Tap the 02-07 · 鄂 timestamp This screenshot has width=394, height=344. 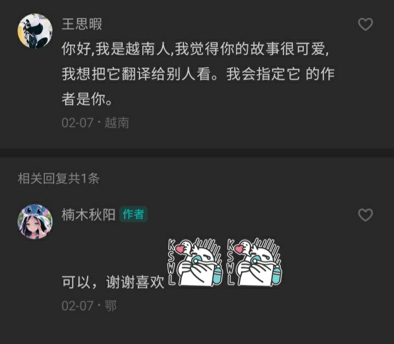click(89, 306)
